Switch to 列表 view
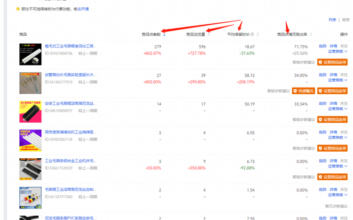The image size is (353, 220). point(332,20)
